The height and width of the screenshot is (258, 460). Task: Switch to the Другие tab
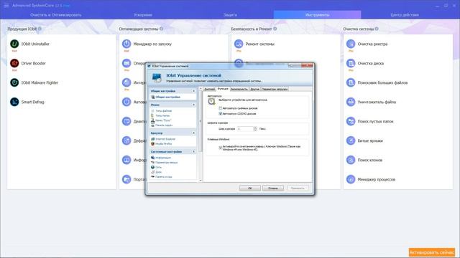(x=255, y=89)
